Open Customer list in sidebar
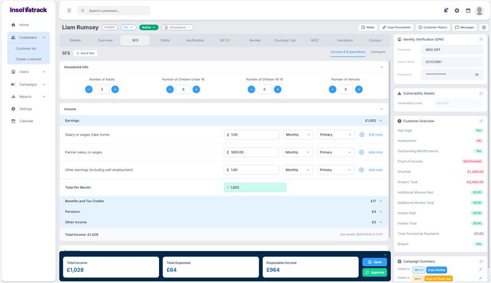The height and width of the screenshot is (283, 491). (x=26, y=48)
